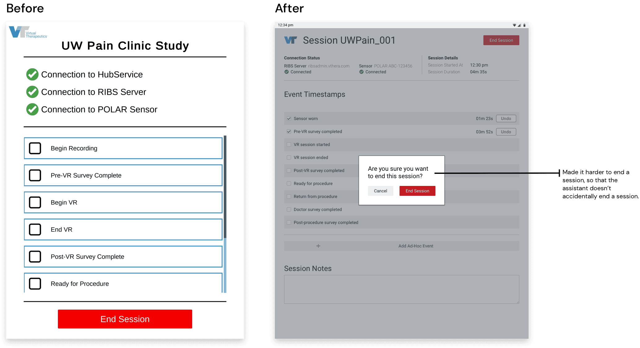Click the Wi-Fi signal icon in the status bar
Screen dimensions: 640x348
(x=514, y=25)
